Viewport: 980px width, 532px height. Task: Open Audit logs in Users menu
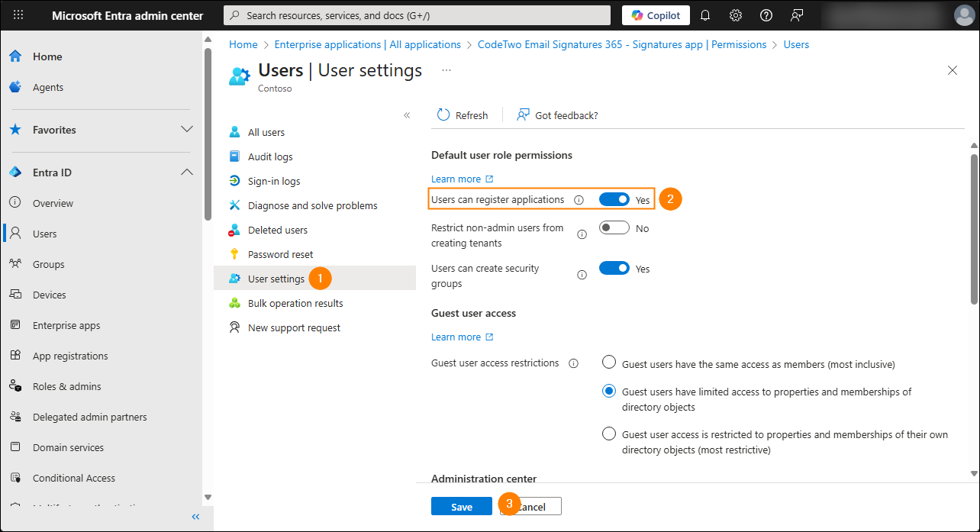(269, 156)
